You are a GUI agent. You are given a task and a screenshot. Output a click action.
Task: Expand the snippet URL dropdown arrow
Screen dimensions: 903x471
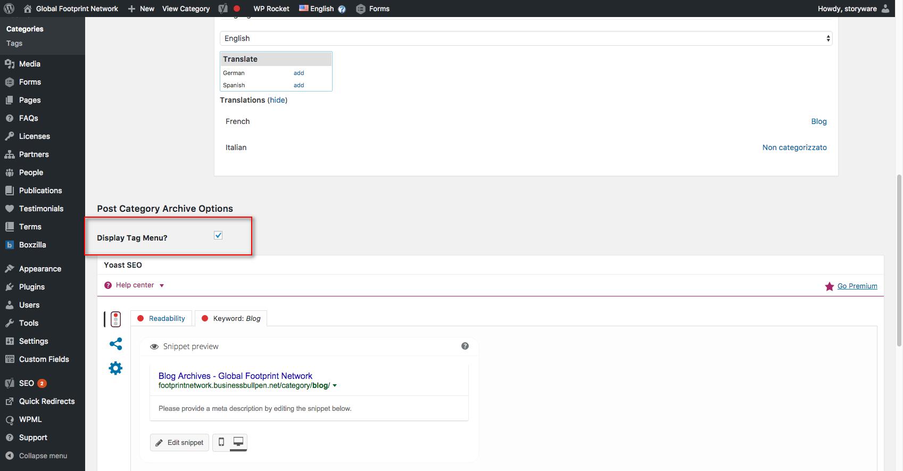335,386
